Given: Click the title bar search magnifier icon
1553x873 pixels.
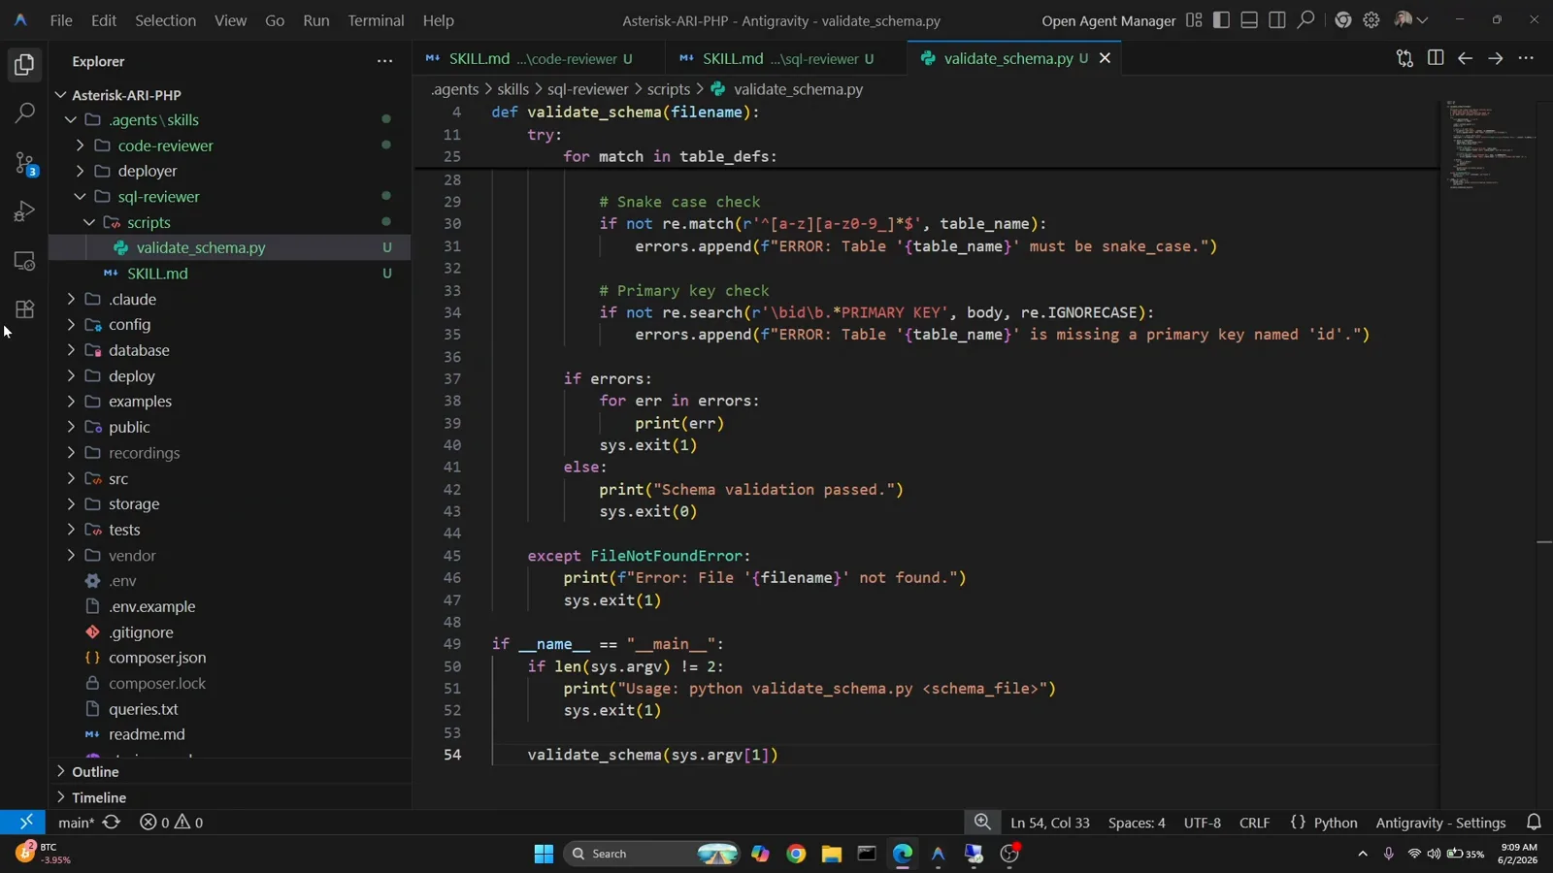Looking at the screenshot, I should click(1306, 20).
